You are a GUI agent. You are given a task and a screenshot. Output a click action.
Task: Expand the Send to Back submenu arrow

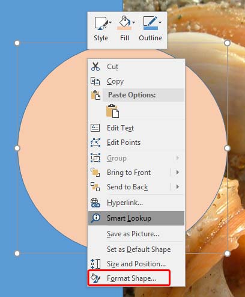tap(177, 187)
